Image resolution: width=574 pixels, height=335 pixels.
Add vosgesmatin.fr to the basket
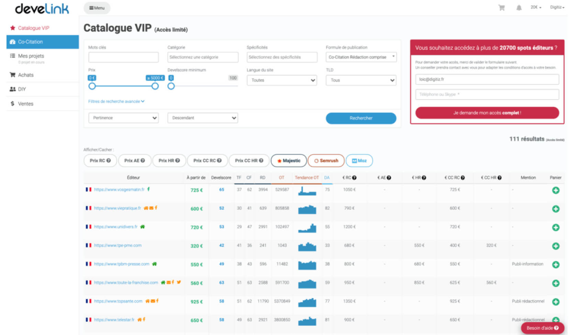click(x=555, y=190)
